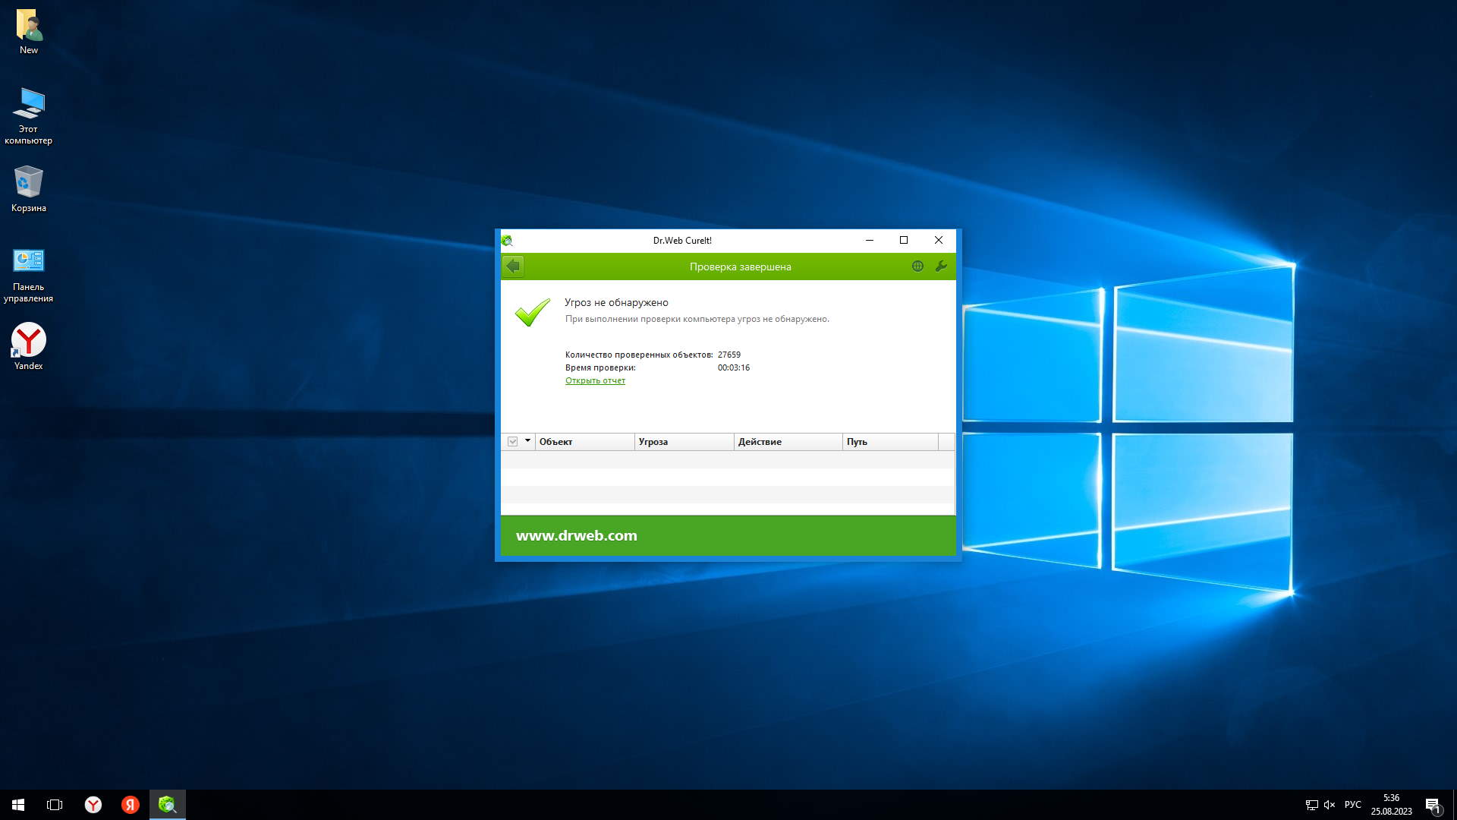Launch Yandex Browser from taskbar
The height and width of the screenshot is (820, 1457).
point(93,805)
